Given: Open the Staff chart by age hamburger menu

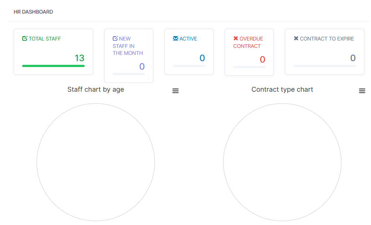Looking at the screenshot, I should 176,91.
